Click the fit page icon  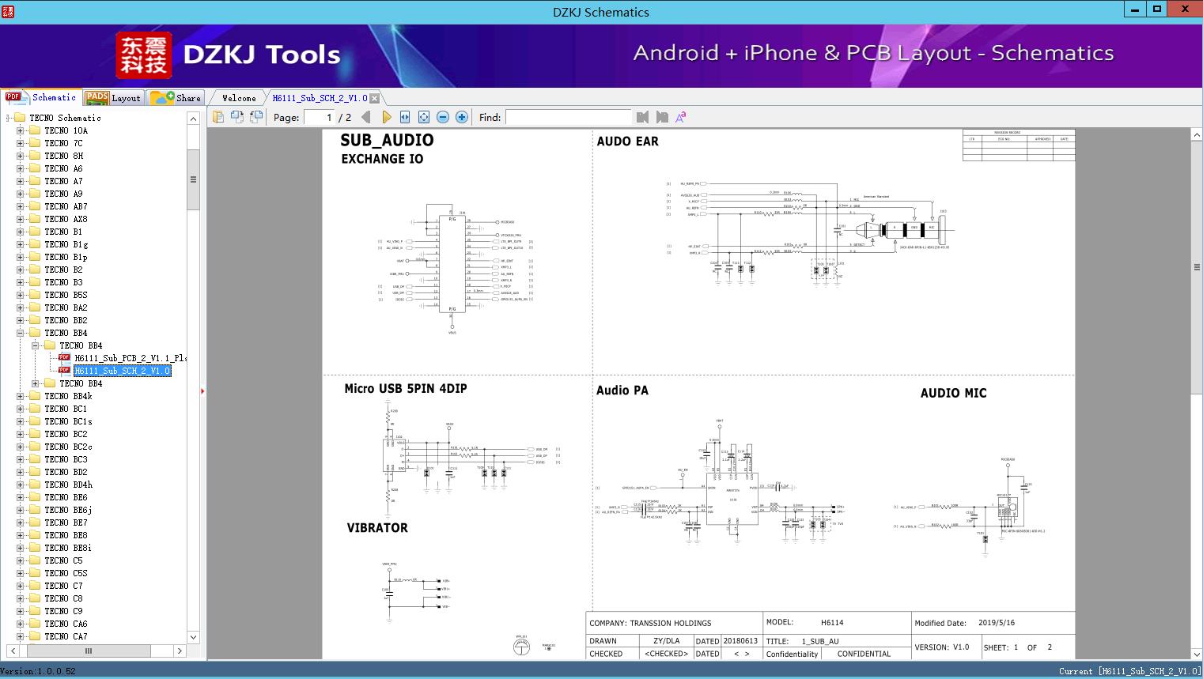[424, 117]
